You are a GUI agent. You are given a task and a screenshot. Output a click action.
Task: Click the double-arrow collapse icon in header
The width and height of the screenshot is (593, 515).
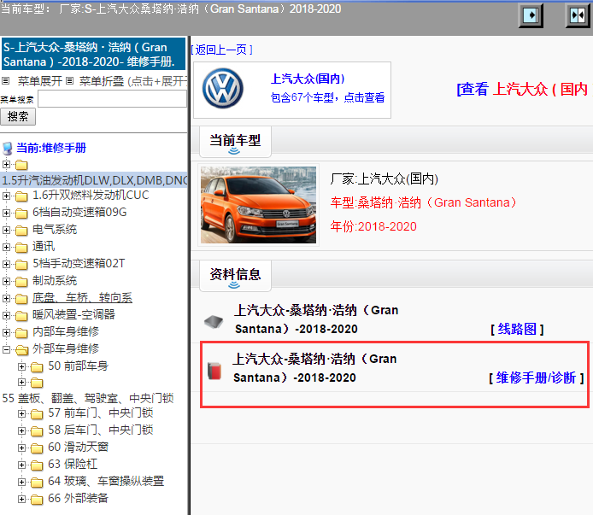[578, 15]
